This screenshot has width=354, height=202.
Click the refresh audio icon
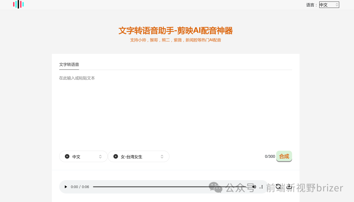[278, 186]
